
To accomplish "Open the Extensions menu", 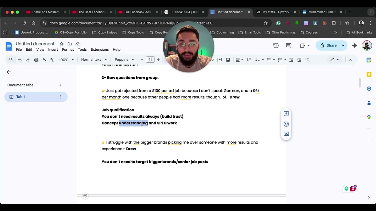I will tap(100, 50).
